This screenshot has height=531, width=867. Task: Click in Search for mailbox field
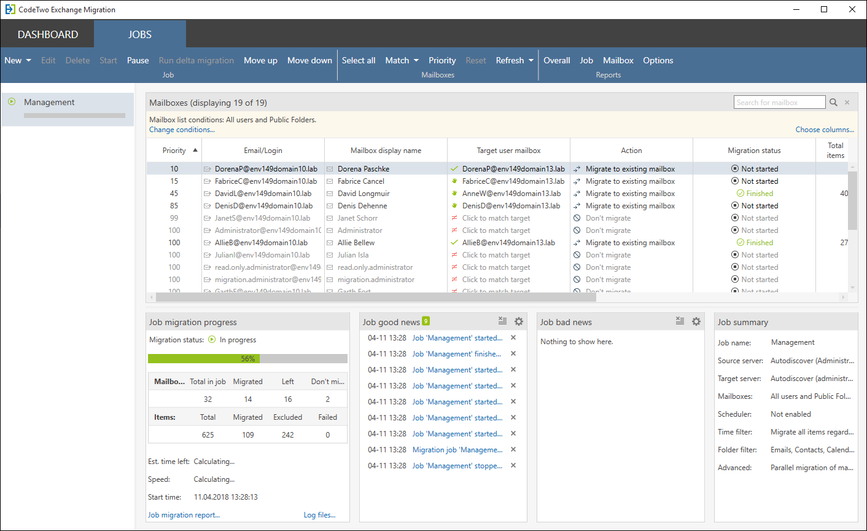[779, 103]
